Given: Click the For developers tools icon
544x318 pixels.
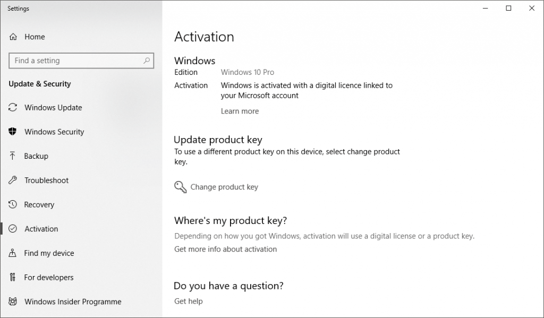Looking at the screenshot, I should [x=13, y=278].
